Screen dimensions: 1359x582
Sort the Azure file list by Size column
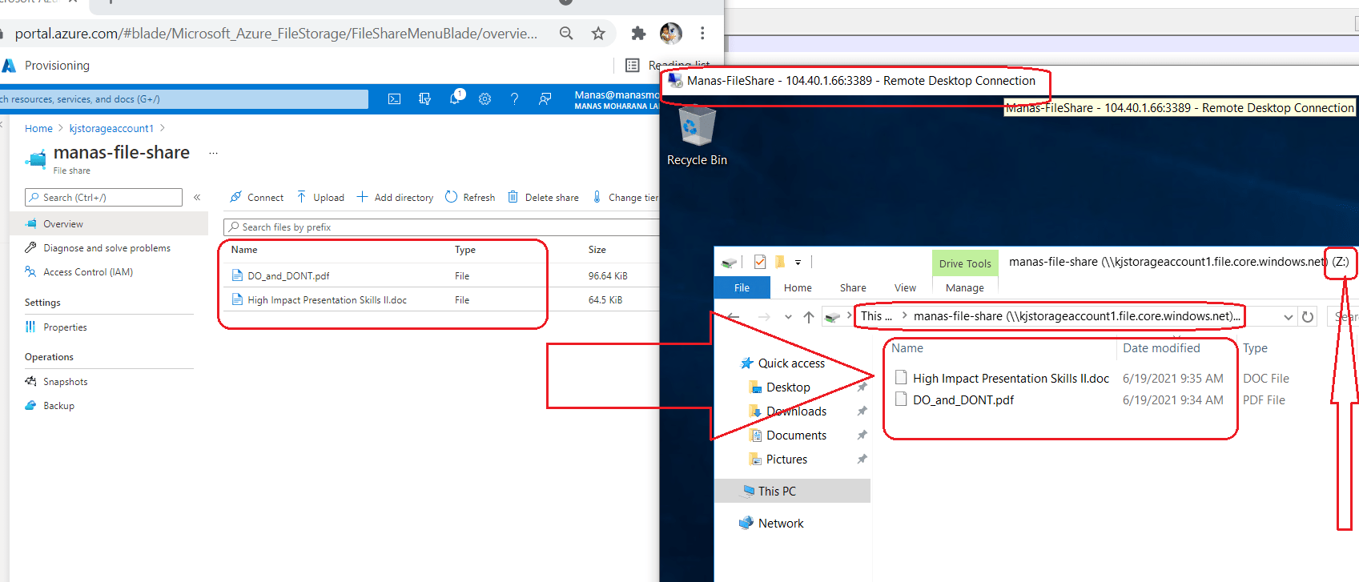click(597, 250)
